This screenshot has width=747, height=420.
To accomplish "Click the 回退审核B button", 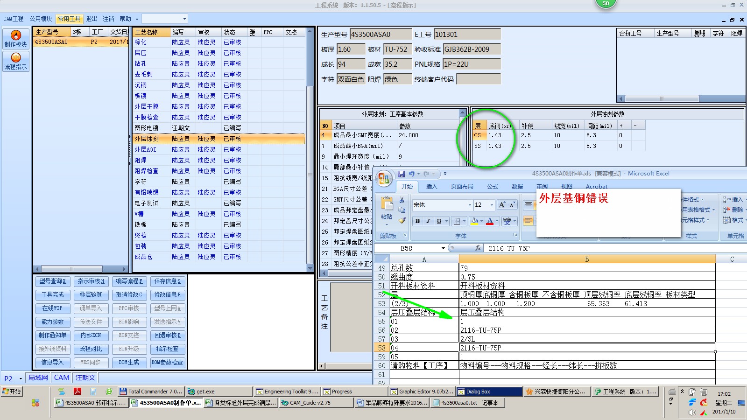I will click(x=168, y=336).
